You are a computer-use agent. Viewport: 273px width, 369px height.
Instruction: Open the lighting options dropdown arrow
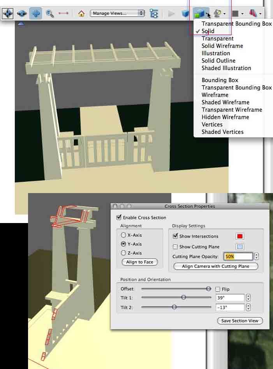(x=224, y=14)
